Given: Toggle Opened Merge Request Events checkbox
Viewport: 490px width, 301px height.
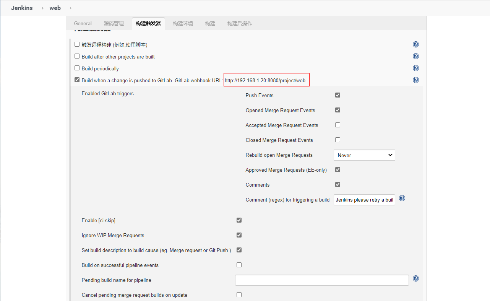Looking at the screenshot, I should click(337, 110).
